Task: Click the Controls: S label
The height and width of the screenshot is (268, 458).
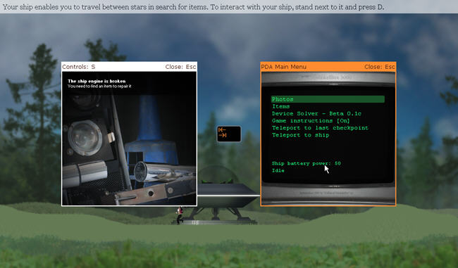Action: click(79, 67)
